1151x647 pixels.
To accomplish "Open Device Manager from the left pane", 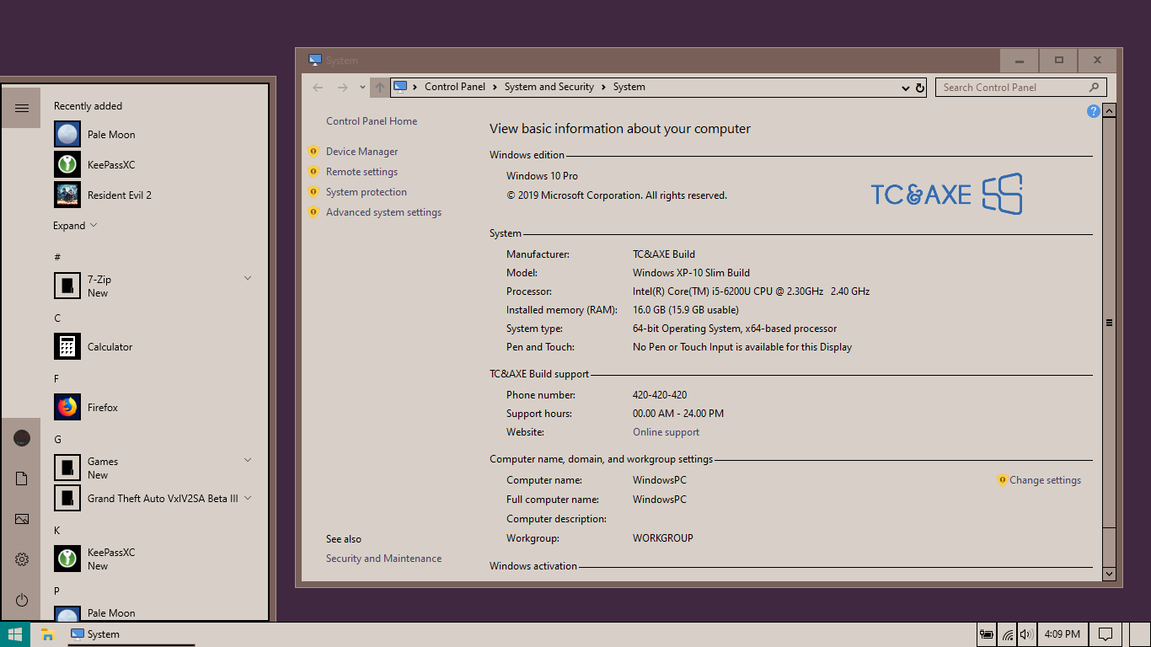I will [362, 151].
